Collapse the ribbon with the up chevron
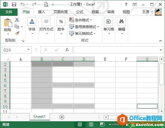The width and height of the screenshot is (165, 128). (x=160, y=41)
